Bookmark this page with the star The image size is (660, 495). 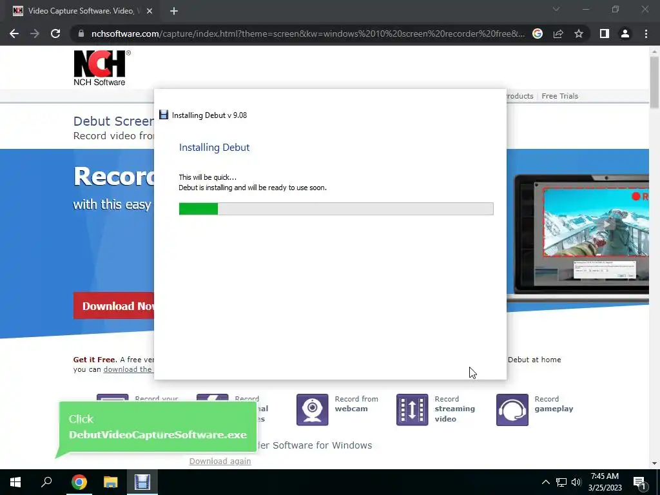pos(579,34)
